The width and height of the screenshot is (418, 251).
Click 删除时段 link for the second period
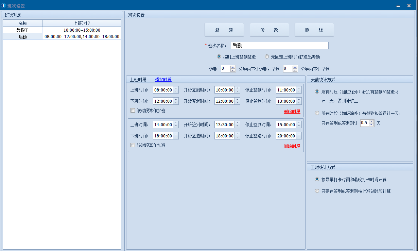292,146
